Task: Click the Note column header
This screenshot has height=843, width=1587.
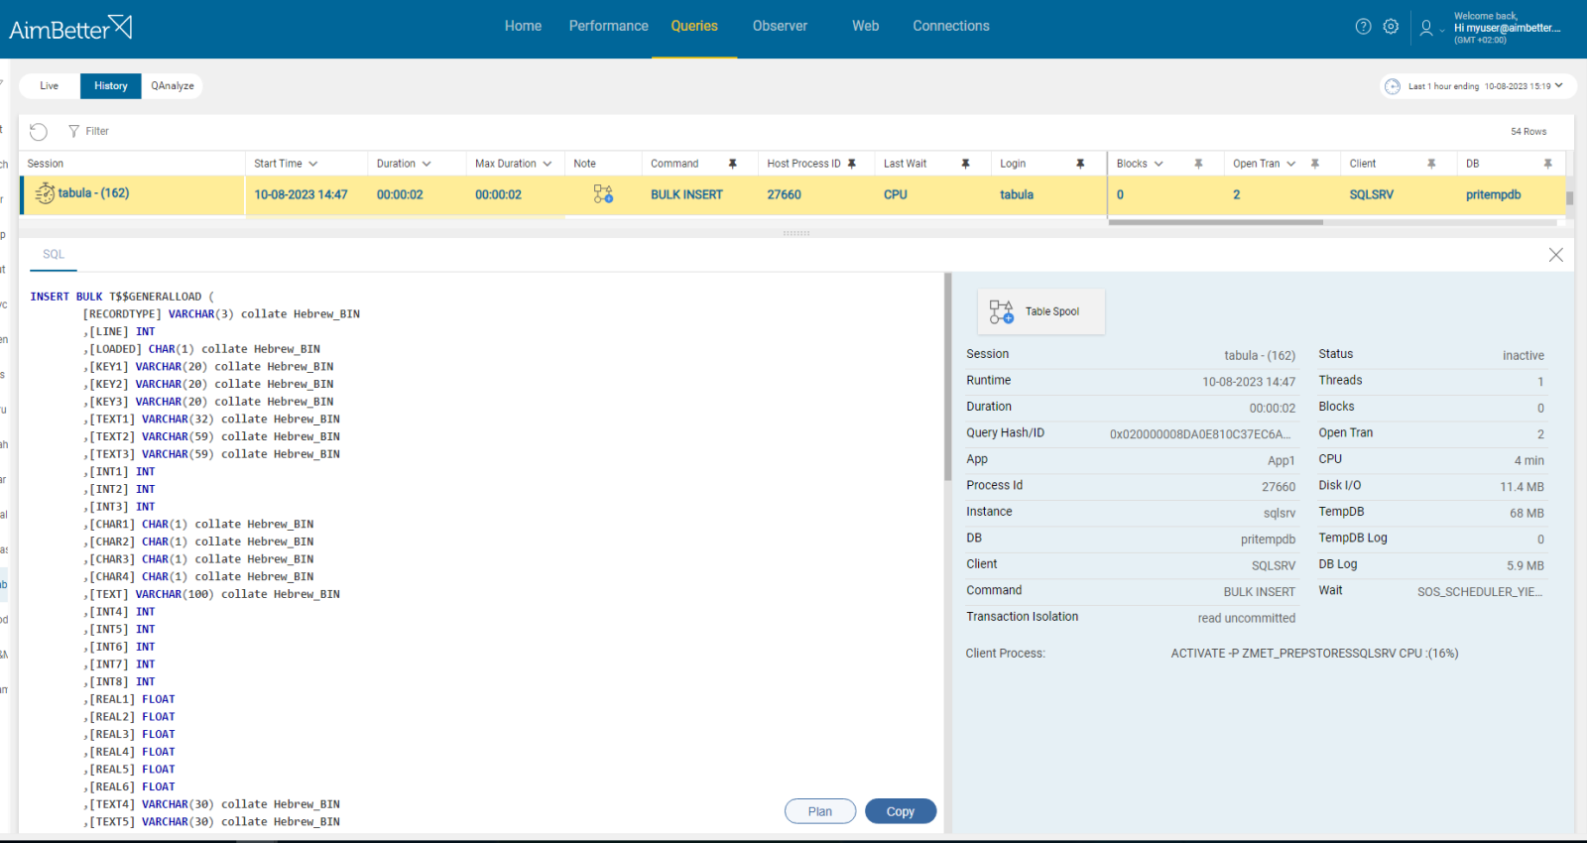Action: (x=585, y=164)
